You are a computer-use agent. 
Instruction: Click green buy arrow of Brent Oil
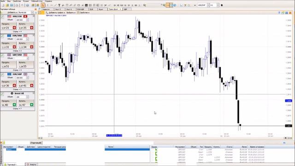coord(32,105)
